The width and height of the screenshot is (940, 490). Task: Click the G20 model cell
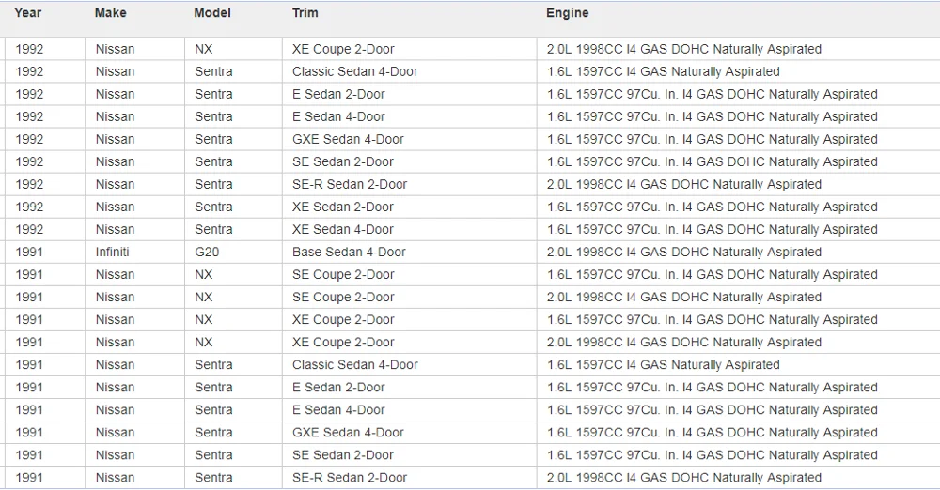(x=207, y=252)
